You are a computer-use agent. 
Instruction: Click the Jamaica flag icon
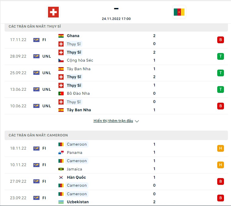coord(61,169)
